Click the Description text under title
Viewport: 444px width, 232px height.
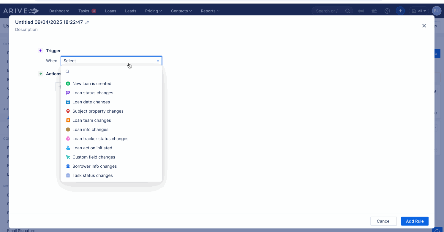(26, 30)
